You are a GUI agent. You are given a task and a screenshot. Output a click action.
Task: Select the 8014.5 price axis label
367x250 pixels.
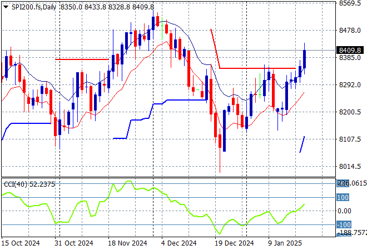[x=350, y=167]
